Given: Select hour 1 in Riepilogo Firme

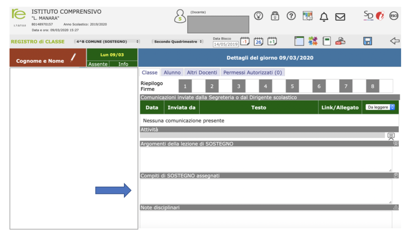Looking at the screenshot, I should point(185,86).
